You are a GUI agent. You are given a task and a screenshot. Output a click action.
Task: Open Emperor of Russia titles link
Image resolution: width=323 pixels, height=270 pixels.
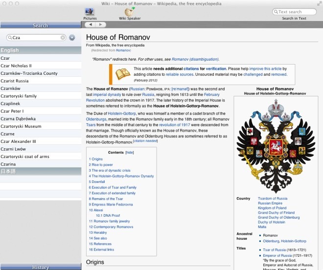click(x=277, y=256)
